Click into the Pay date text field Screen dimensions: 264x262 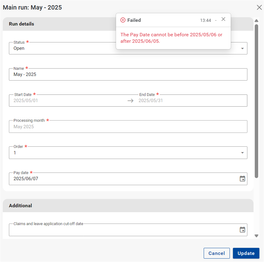[x=123, y=179]
